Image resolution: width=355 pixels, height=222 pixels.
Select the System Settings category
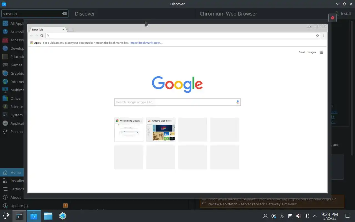pos(12,115)
